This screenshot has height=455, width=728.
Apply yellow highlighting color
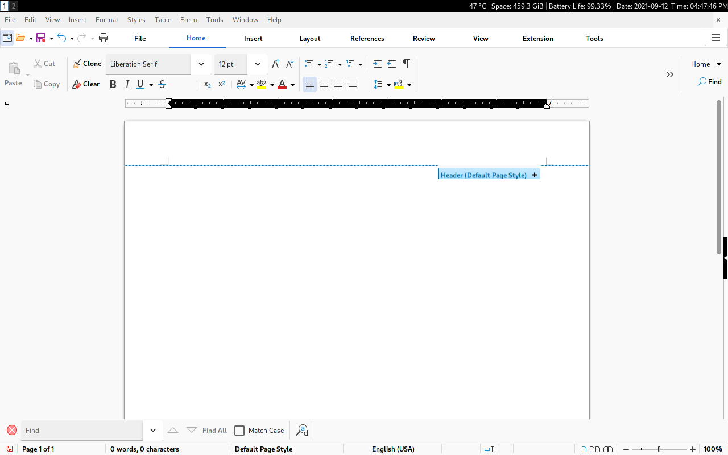click(x=262, y=85)
